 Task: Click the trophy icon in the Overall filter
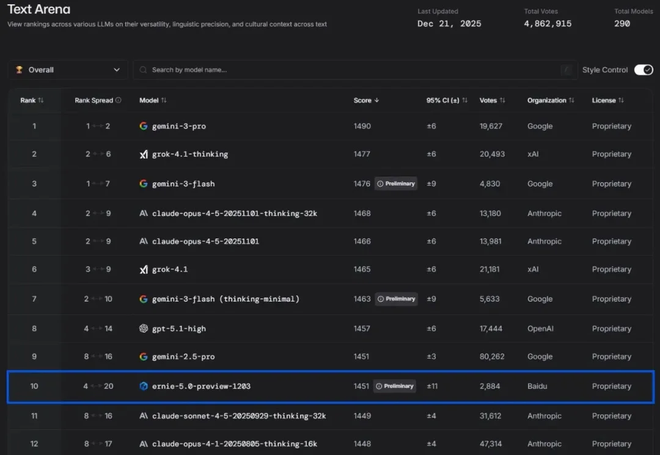[18, 69]
